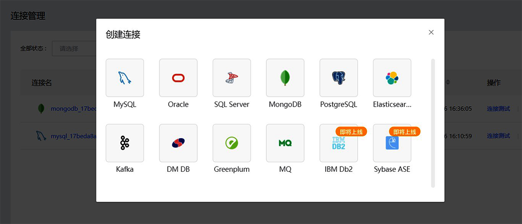Click the MongoDB leaf icon in table row
The height and width of the screenshot is (224, 522).
pos(41,109)
